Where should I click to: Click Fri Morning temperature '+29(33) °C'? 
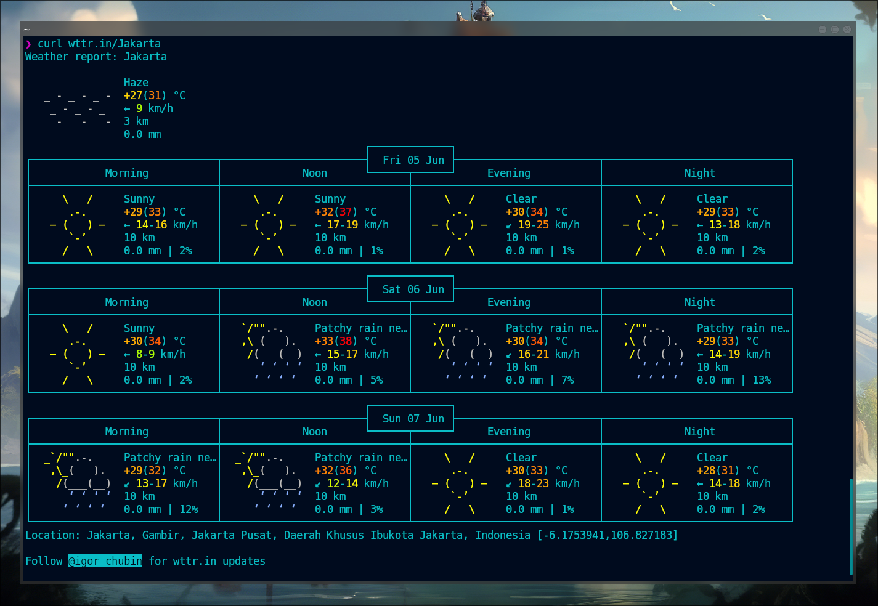coord(155,212)
